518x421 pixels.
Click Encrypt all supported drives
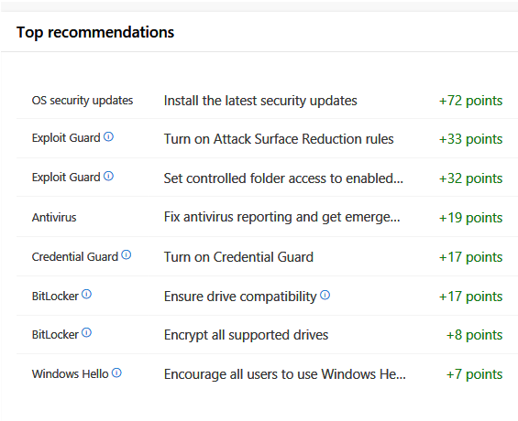pyautogui.click(x=246, y=335)
